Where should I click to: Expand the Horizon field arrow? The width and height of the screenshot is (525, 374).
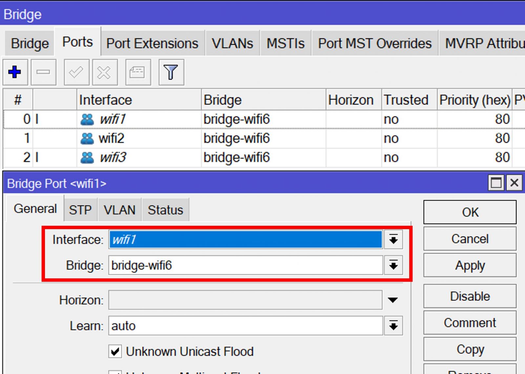(x=393, y=300)
